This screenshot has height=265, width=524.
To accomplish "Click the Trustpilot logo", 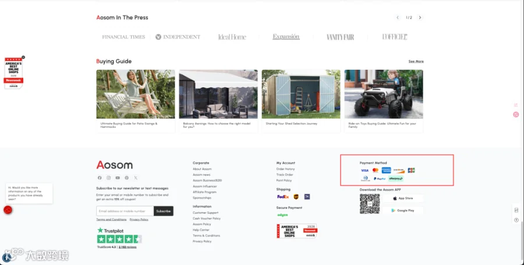I will coord(110,231).
